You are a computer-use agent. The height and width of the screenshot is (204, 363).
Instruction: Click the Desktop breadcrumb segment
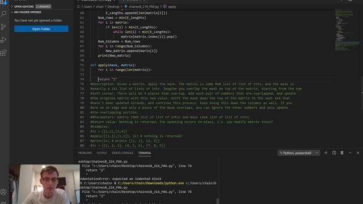pos(113,7)
